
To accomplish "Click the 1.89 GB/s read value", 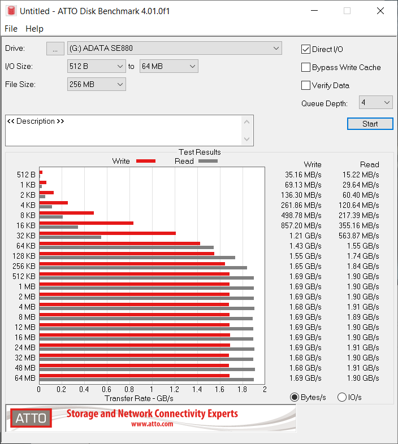I will [363, 317].
